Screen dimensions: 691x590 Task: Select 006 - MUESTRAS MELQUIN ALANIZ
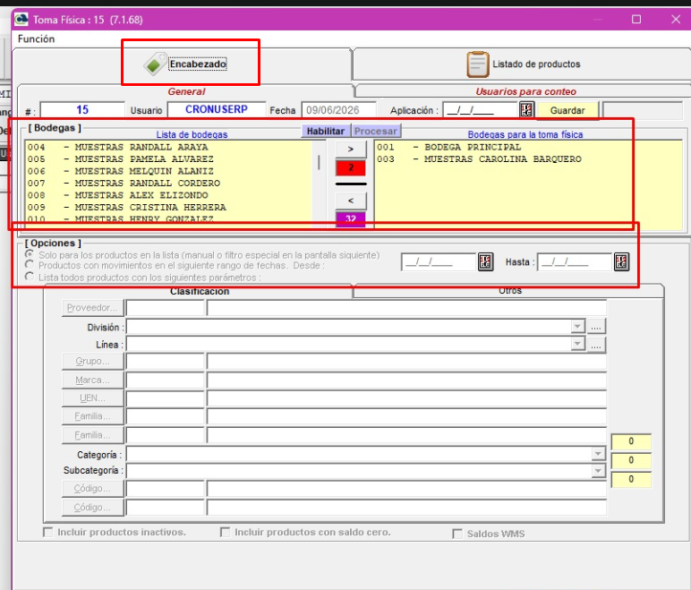(120, 171)
